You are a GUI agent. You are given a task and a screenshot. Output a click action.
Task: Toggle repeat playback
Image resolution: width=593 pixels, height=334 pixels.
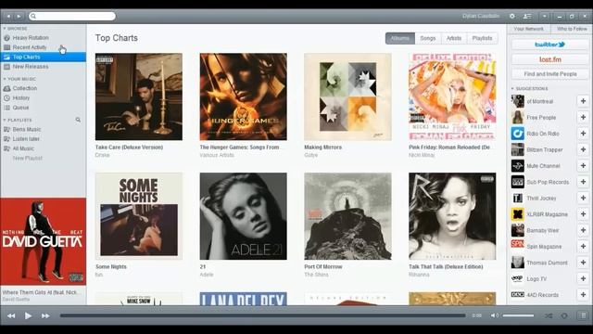coord(564,315)
